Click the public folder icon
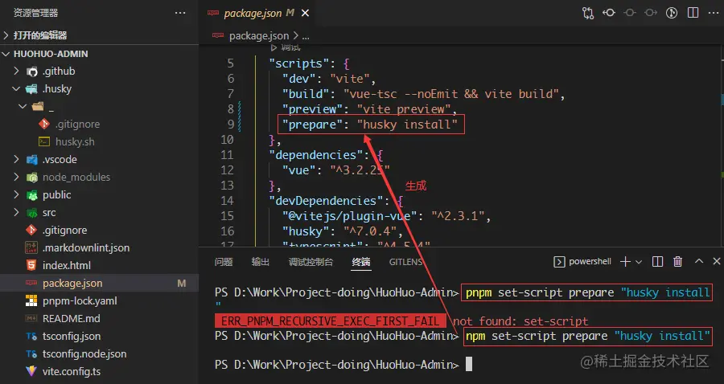 point(32,195)
